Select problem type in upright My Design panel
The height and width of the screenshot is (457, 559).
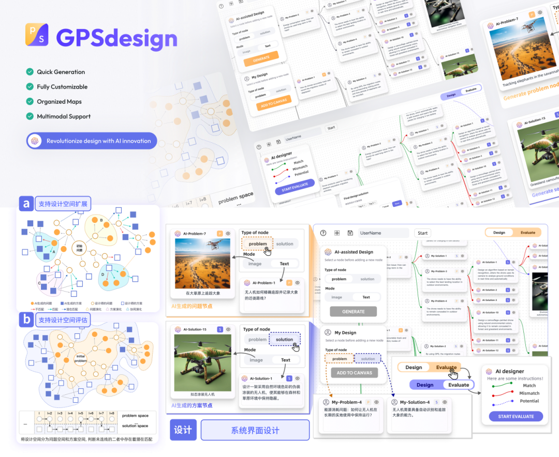click(x=340, y=359)
